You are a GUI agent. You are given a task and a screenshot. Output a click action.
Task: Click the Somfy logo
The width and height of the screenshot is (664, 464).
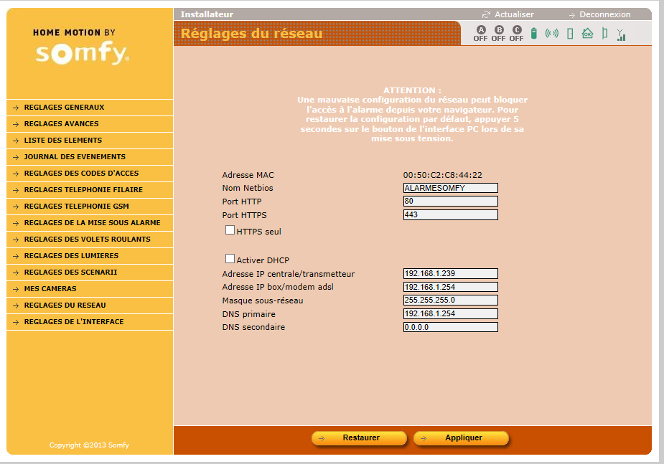pos(82,53)
